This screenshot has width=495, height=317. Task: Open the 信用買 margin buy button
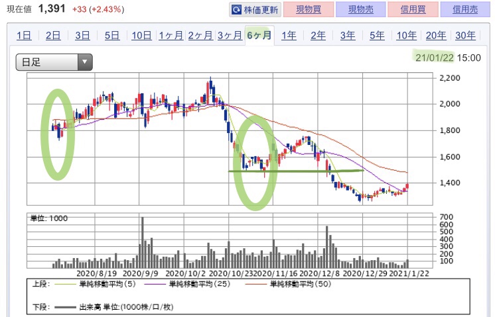point(413,9)
